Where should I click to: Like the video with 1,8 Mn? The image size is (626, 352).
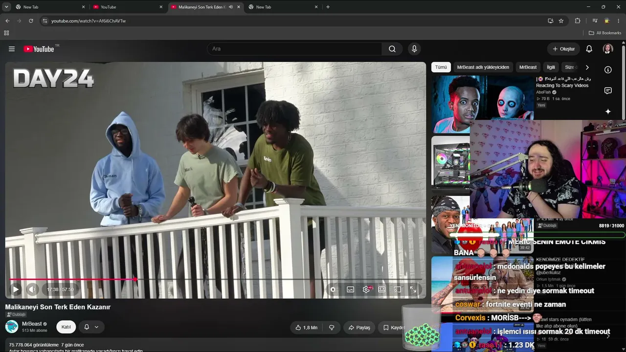point(307,328)
